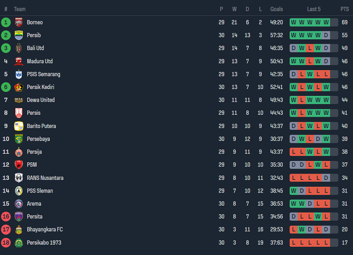Click the Borneo club crest icon
Image resolution: width=353 pixels, height=255 pixels.
[19, 22]
